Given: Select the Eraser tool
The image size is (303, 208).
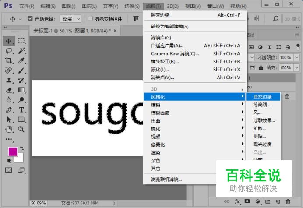Looking at the screenshot, I should tap(9, 90).
